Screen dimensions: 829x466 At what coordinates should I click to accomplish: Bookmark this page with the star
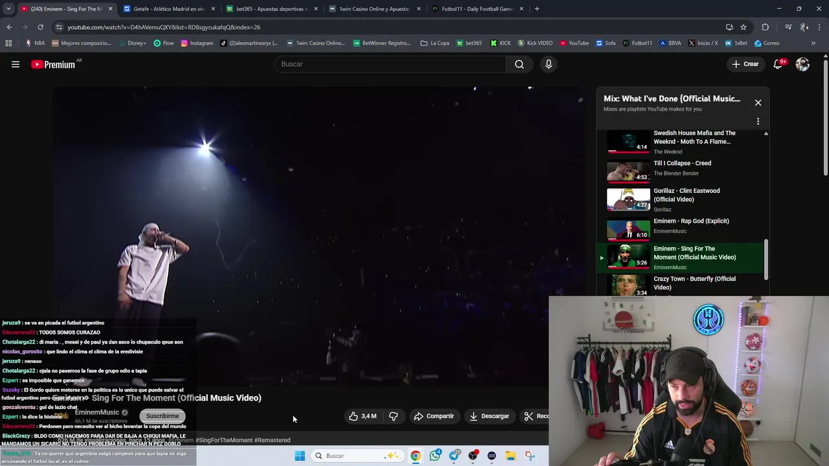tap(744, 27)
